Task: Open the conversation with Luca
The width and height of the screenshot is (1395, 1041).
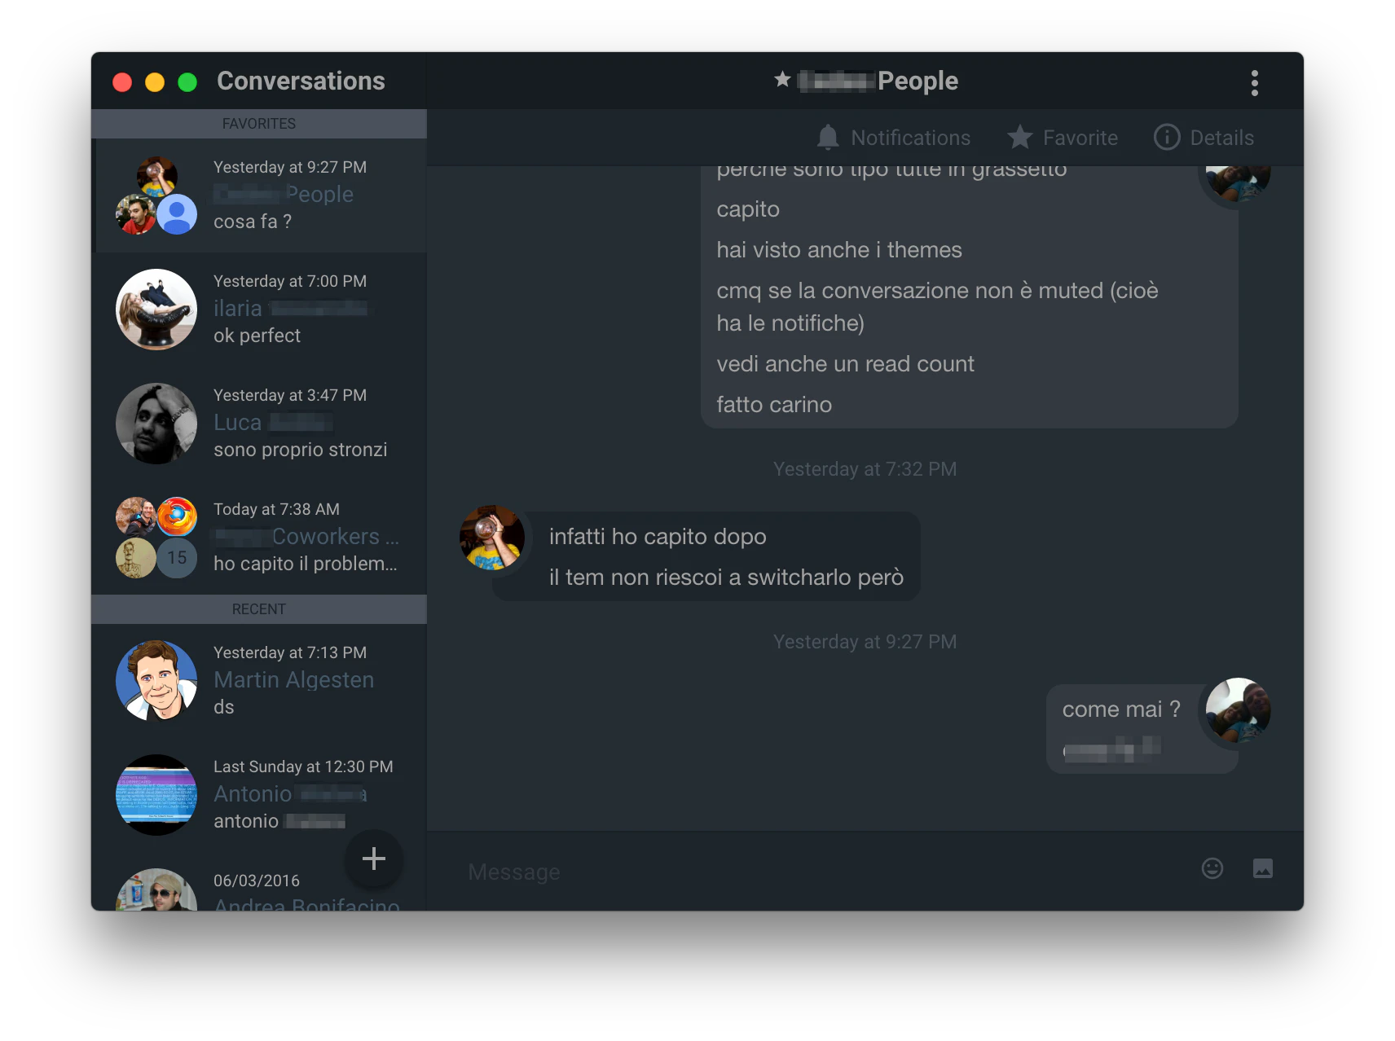Action: point(259,424)
